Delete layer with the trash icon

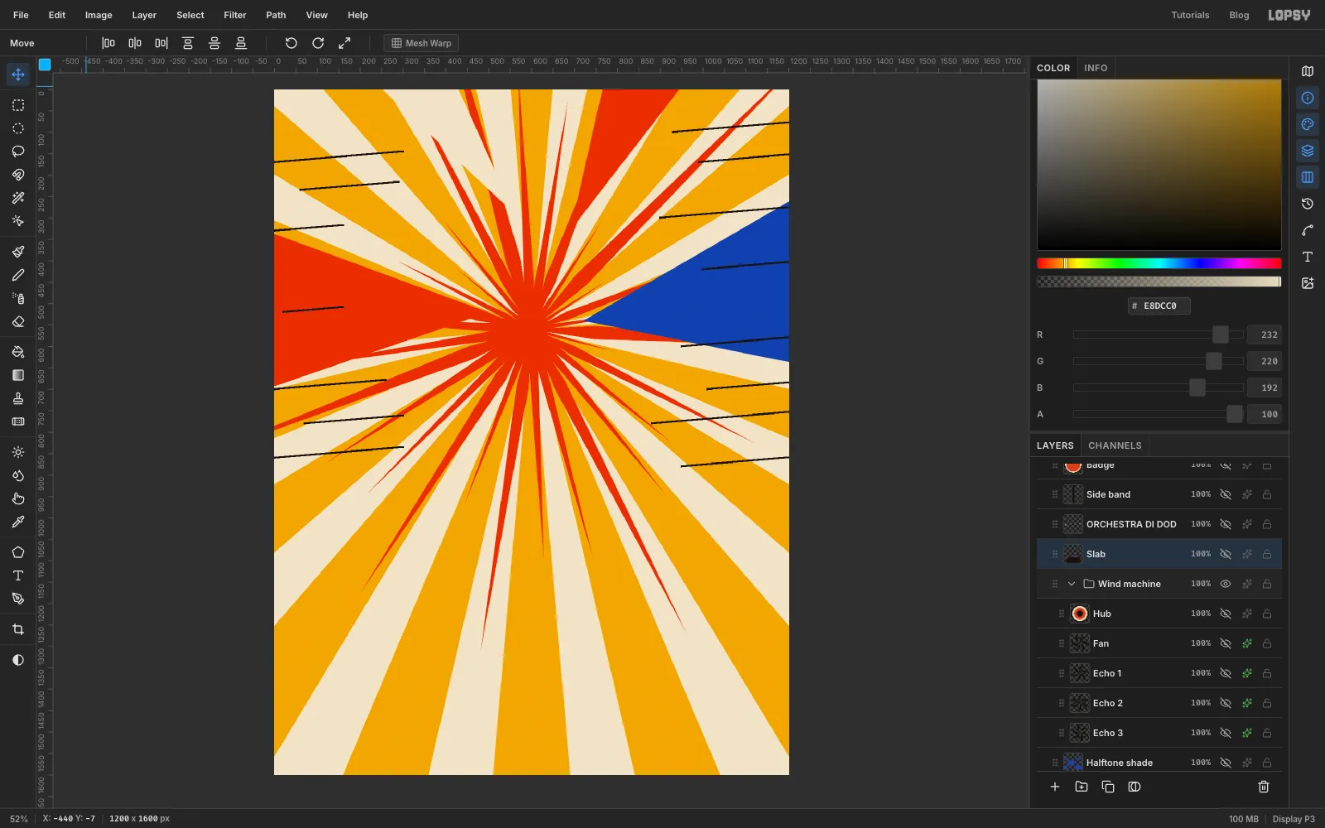(1264, 787)
